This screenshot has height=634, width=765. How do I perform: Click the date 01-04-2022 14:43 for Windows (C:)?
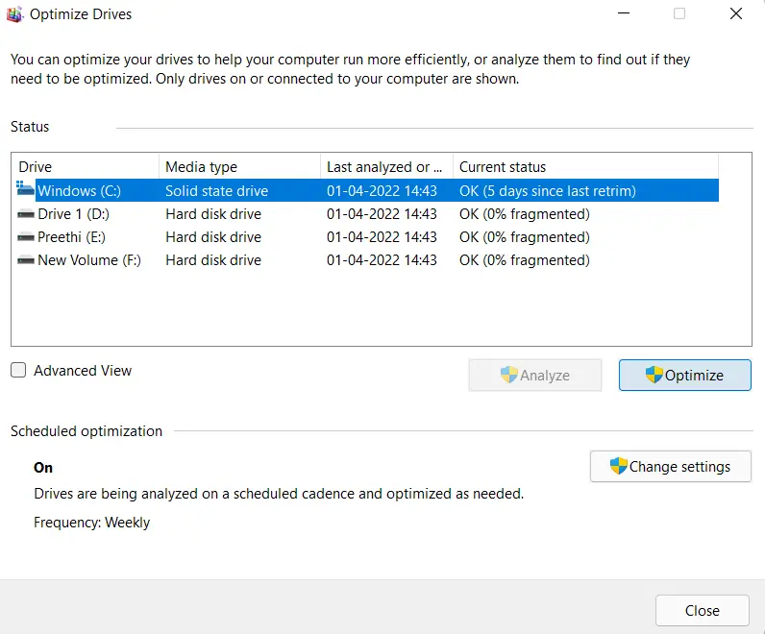coord(382,191)
